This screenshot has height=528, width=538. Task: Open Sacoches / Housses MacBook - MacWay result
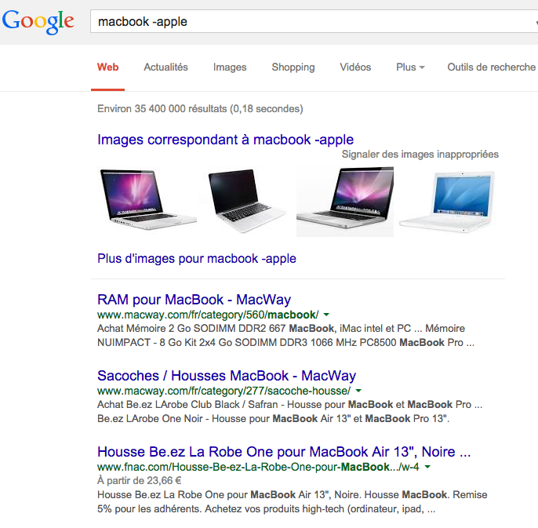(x=227, y=376)
